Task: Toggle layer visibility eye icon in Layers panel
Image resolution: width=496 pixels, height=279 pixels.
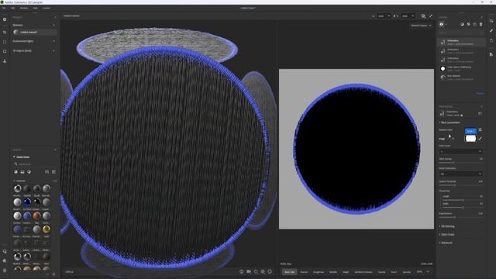Action: (442, 24)
